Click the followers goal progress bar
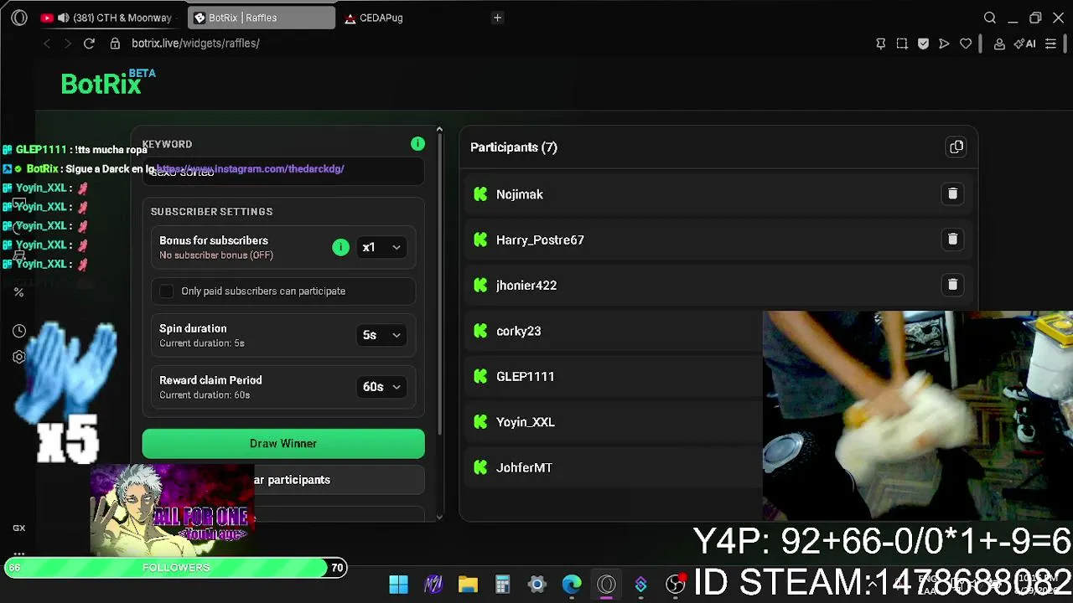Image resolution: width=1073 pixels, height=603 pixels. click(x=176, y=568)
